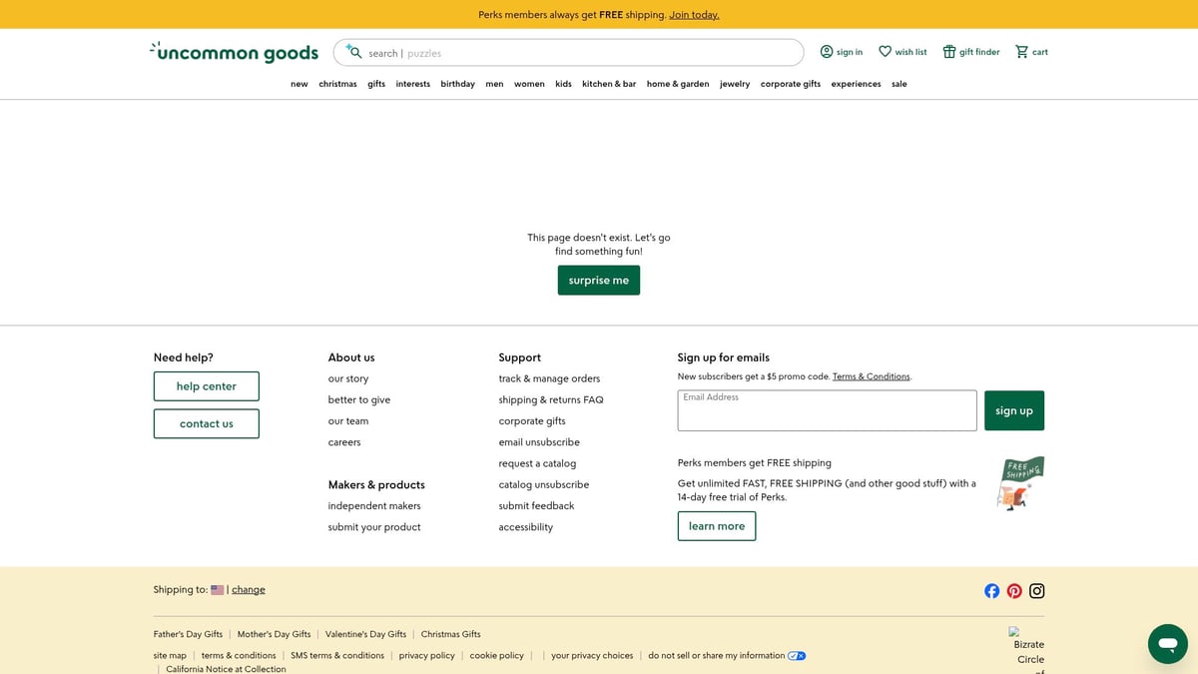1198x674 pixels.
Task: Change the shipping country link
Action: 249,590
